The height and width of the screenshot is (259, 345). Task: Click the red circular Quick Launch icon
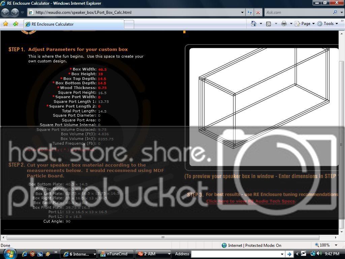click(x=32, y=254)
